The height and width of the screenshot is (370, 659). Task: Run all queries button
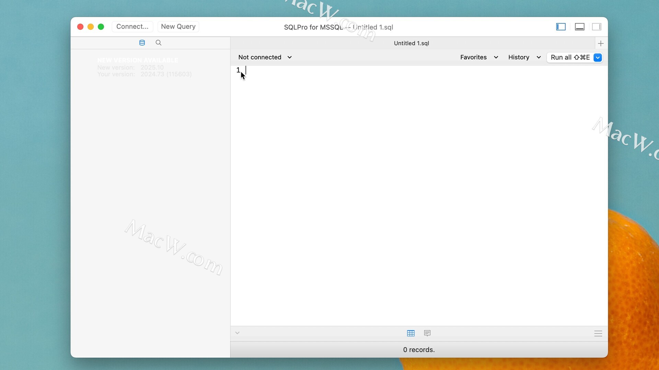point(570,58)
